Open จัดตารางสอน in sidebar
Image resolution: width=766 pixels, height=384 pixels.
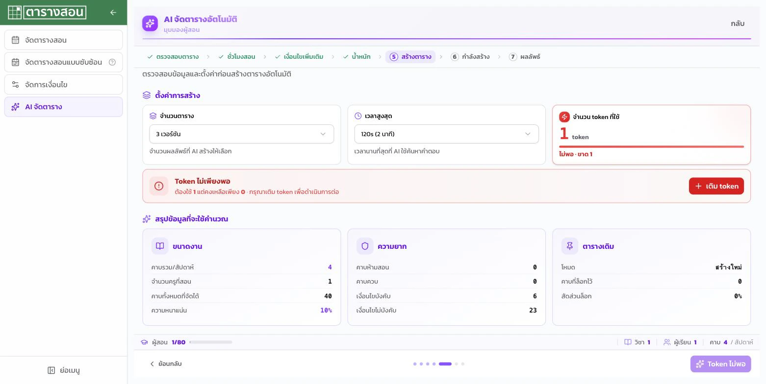64,40
